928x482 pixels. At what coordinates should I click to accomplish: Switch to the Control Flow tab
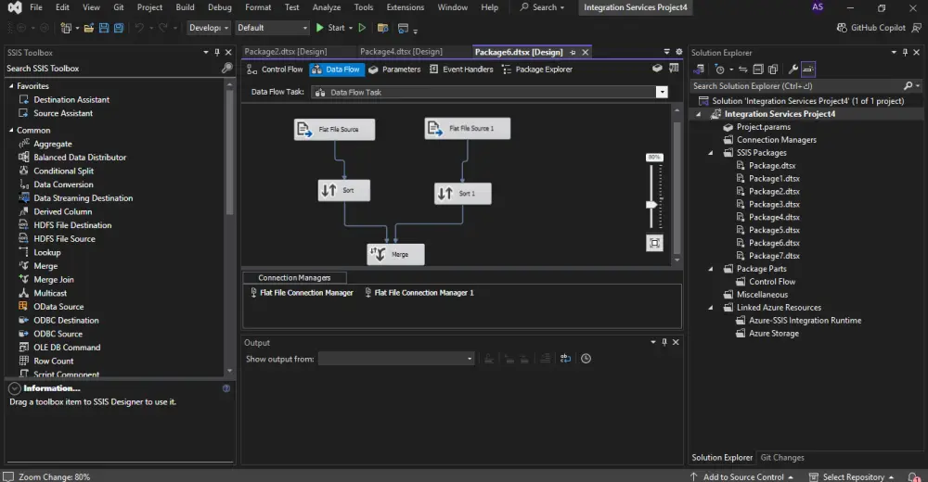(x=275, y=70)
